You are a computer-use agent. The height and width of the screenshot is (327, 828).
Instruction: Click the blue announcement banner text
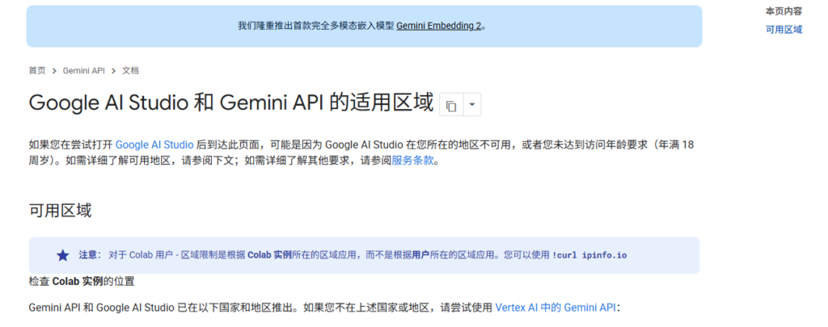[315, 26]
